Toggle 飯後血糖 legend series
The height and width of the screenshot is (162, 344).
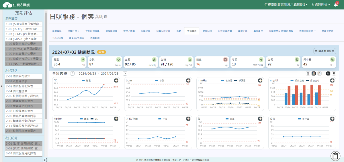click(313, 81)
